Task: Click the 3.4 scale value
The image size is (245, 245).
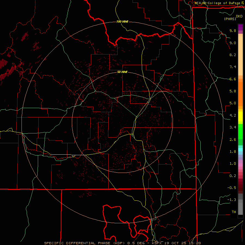Action: coord(233,127)
